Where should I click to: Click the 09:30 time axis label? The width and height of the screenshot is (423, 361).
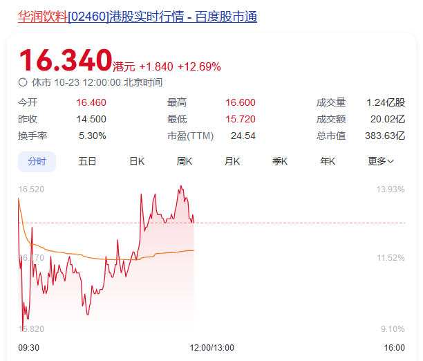pos(28,347)
